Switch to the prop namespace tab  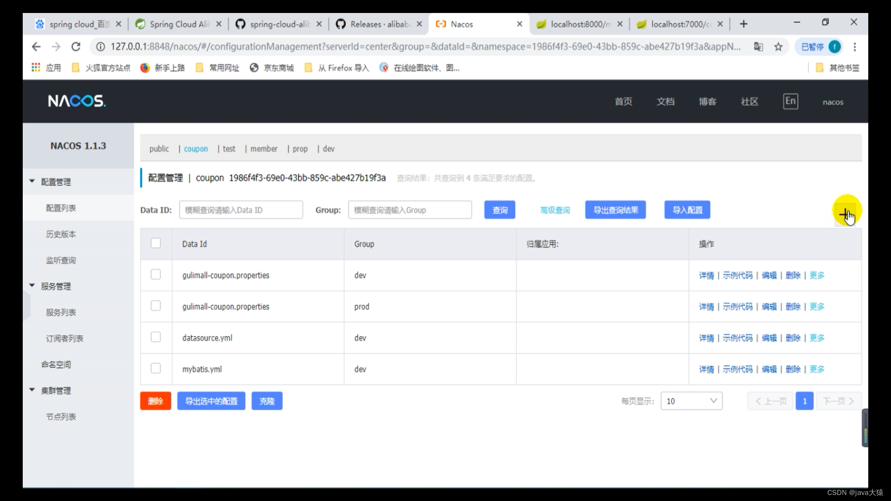click(300, 148)
